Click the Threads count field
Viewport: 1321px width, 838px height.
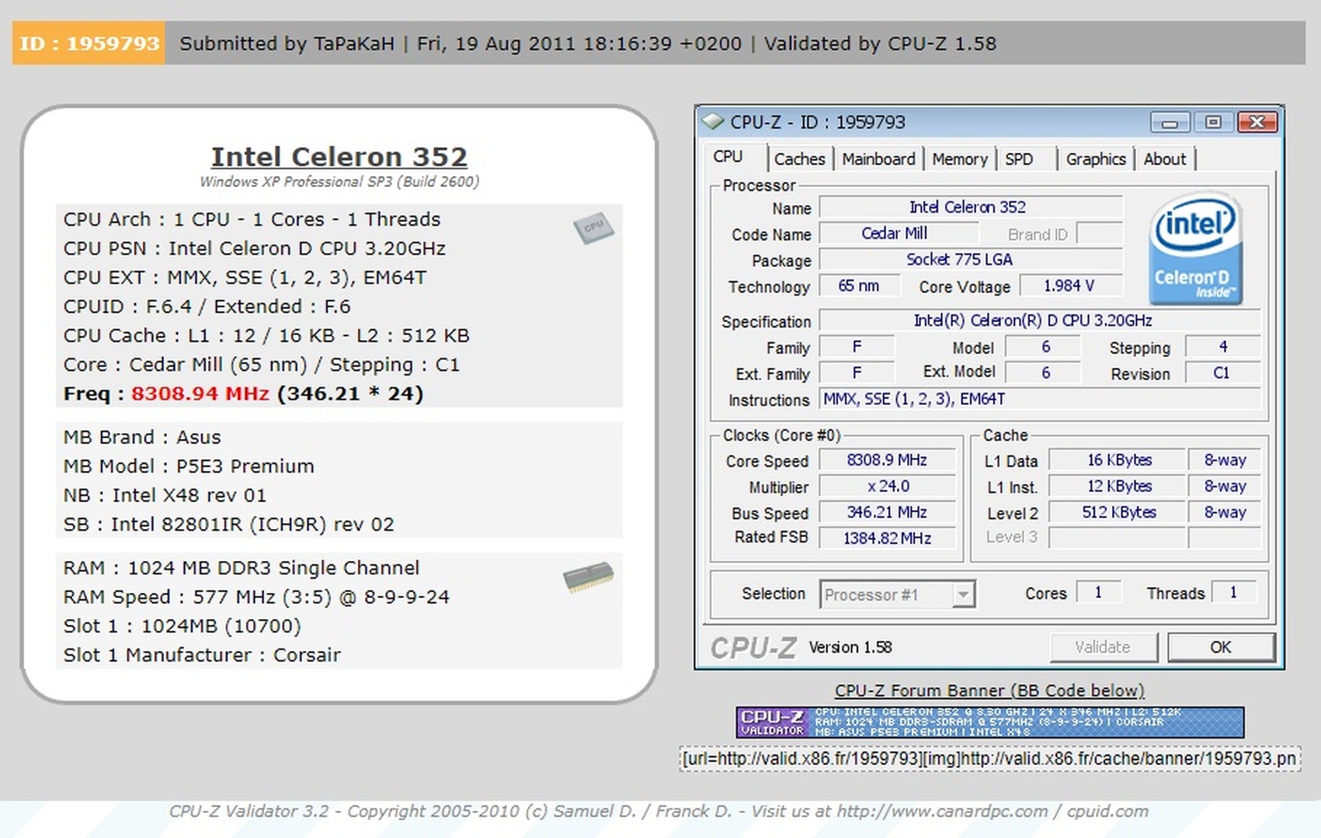(x=1233, y=593)
